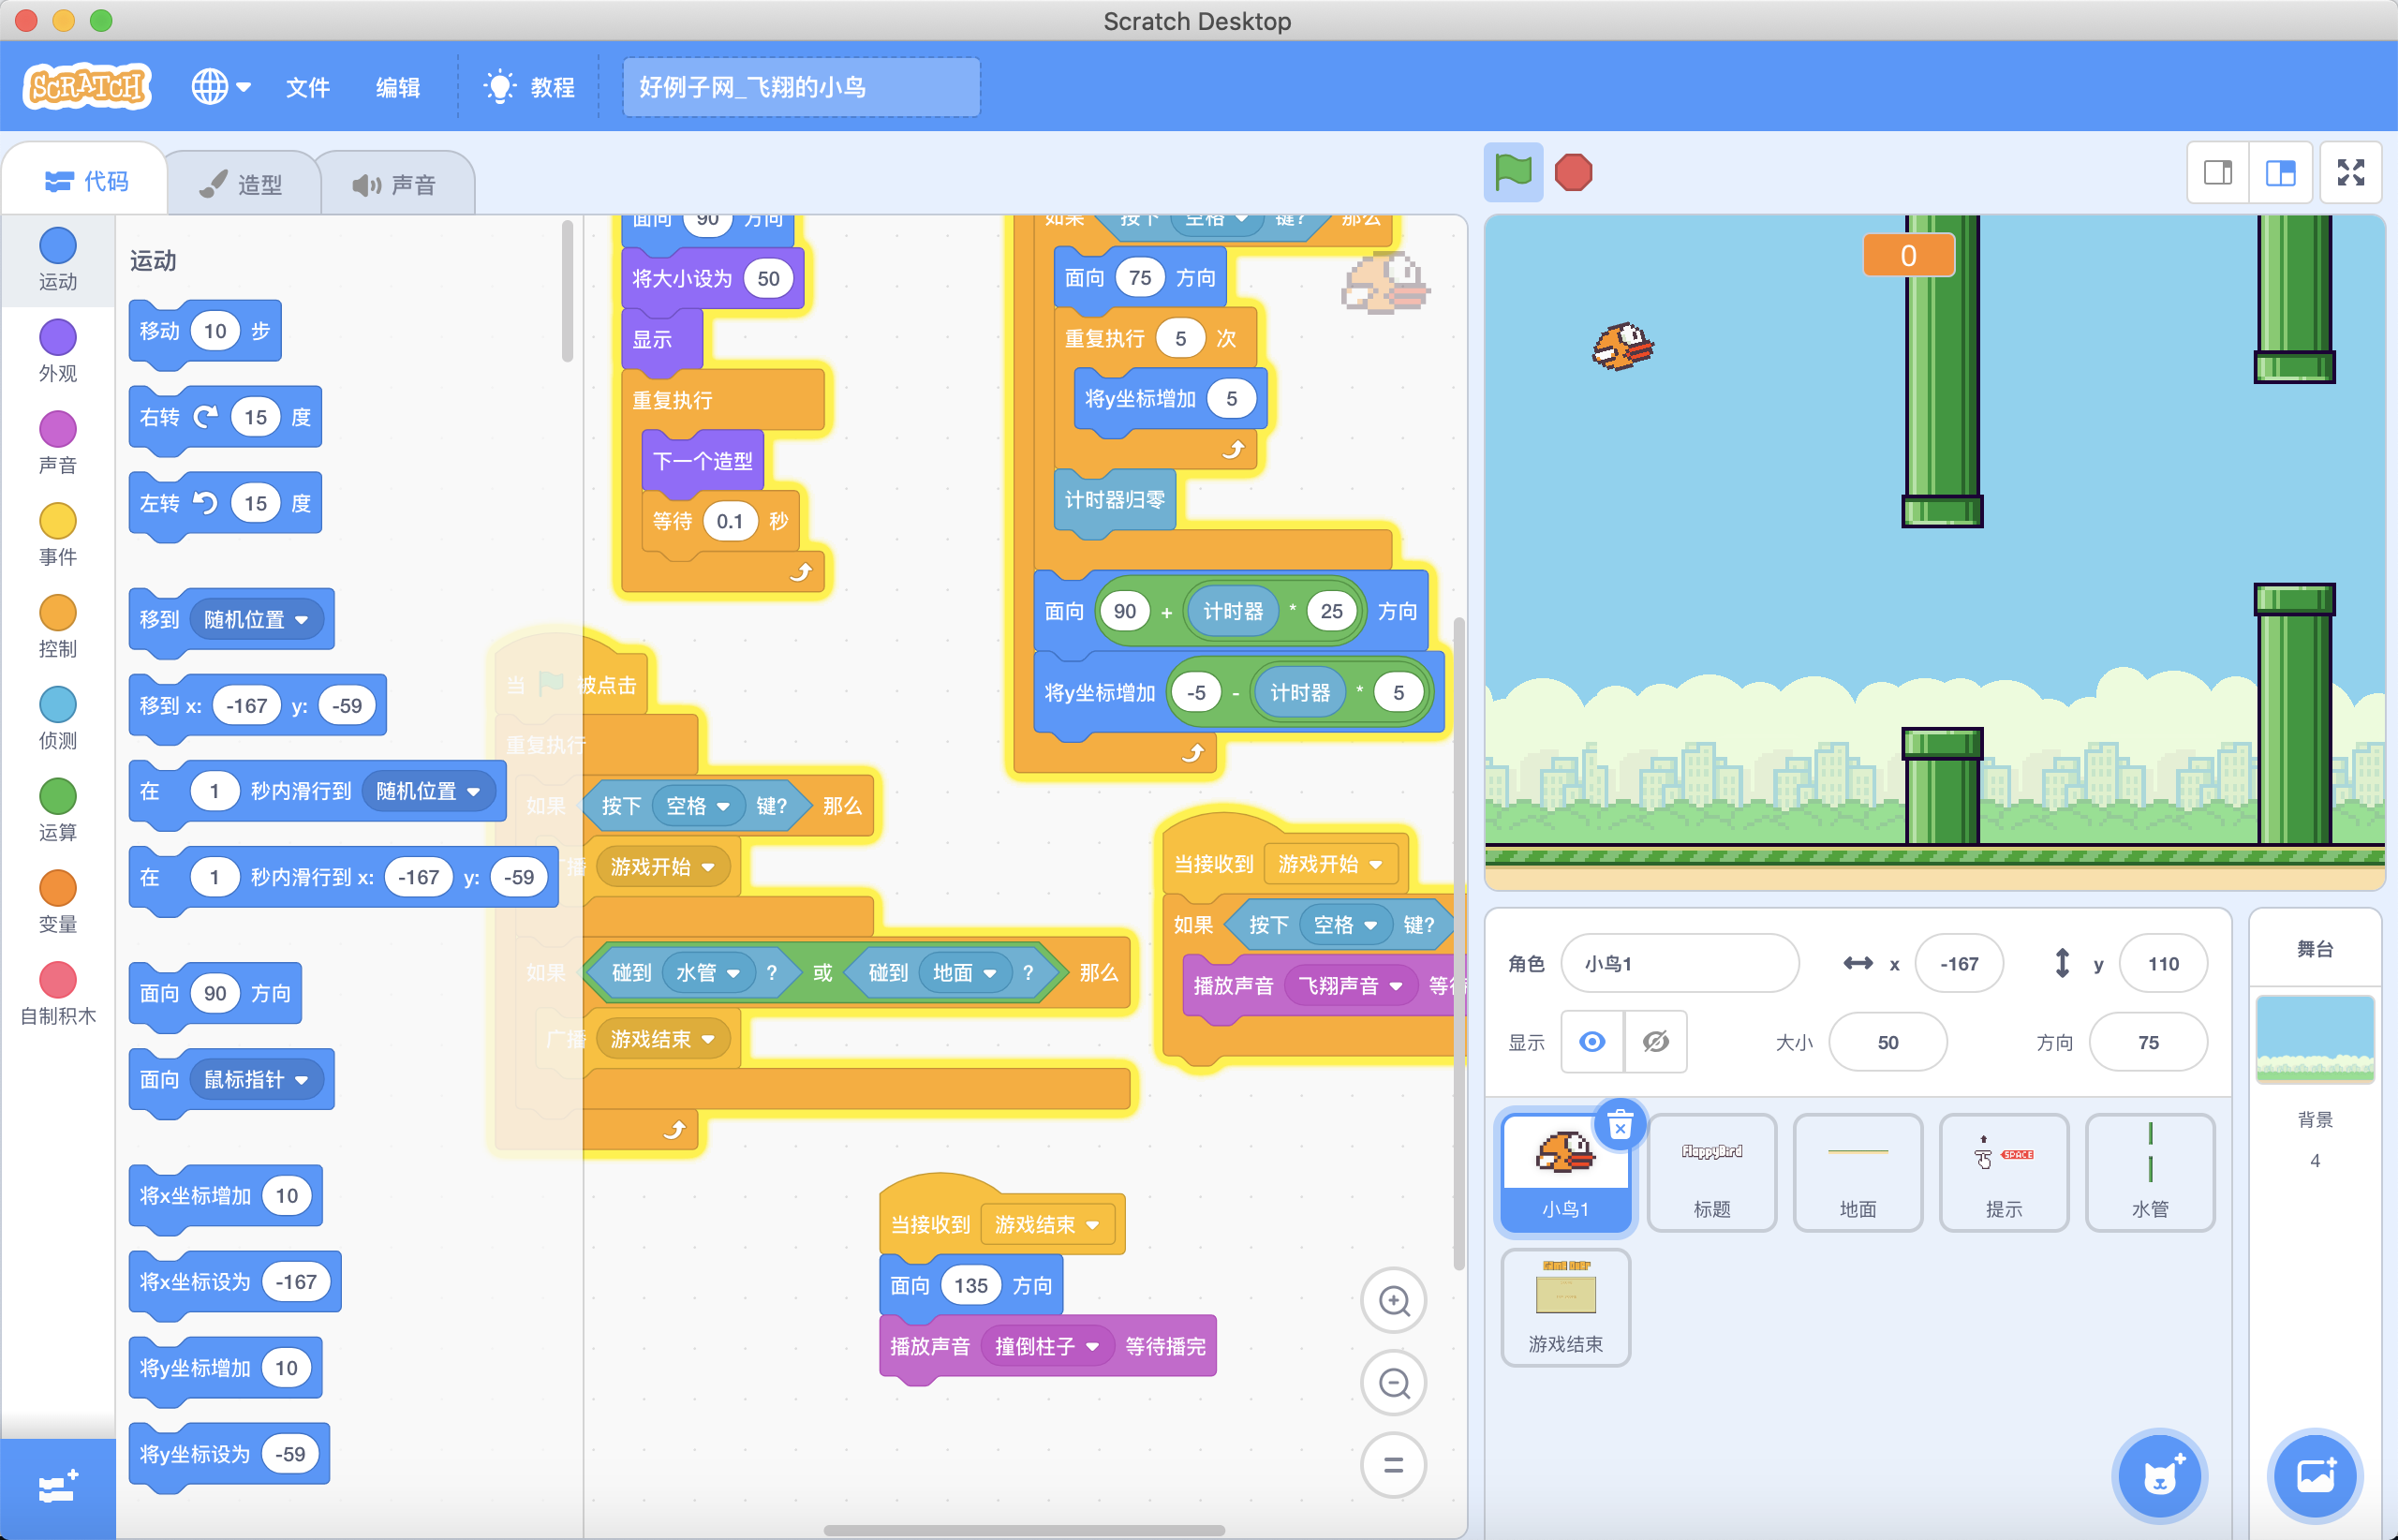The height and width of the screenshot is (1540, 2398).
Task: Open the language globe menu
Action: 221,87
